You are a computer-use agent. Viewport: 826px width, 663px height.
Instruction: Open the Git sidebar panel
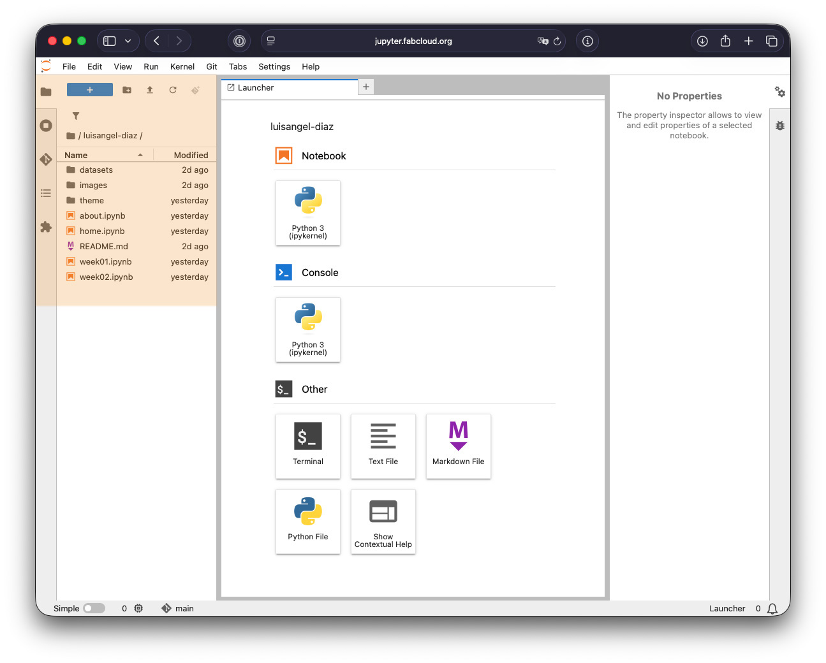(46, 159)
